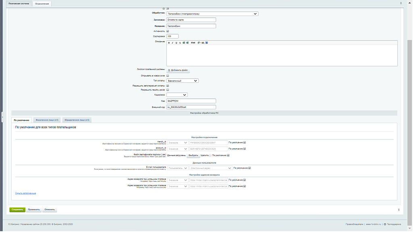Switch description editor to html mode

point(193,43)
